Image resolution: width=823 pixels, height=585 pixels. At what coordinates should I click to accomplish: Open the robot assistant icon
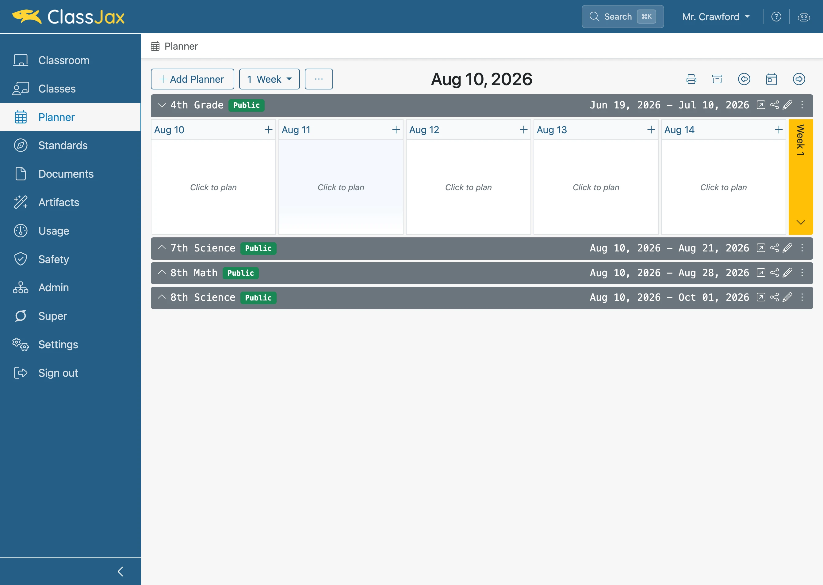[804, 17]
